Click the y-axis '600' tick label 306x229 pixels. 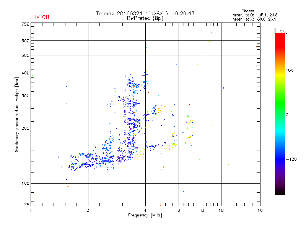tap(25, 41)
